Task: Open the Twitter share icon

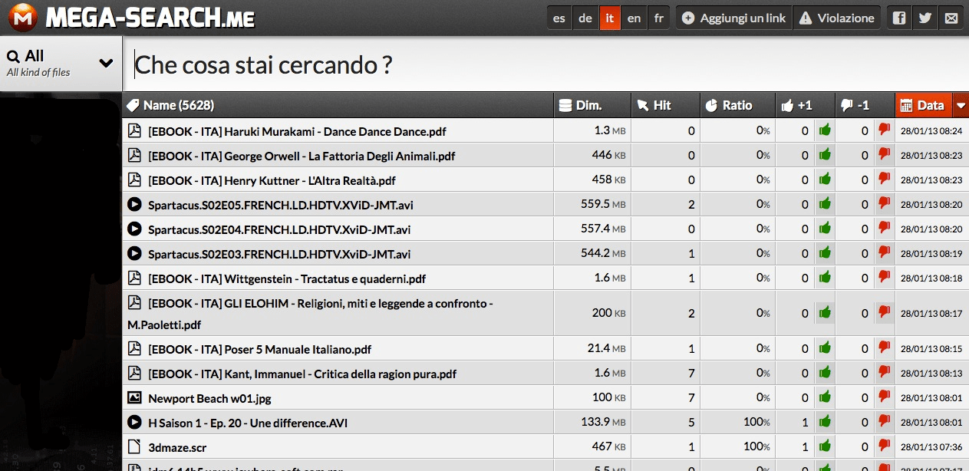Action: click(925, 18)
